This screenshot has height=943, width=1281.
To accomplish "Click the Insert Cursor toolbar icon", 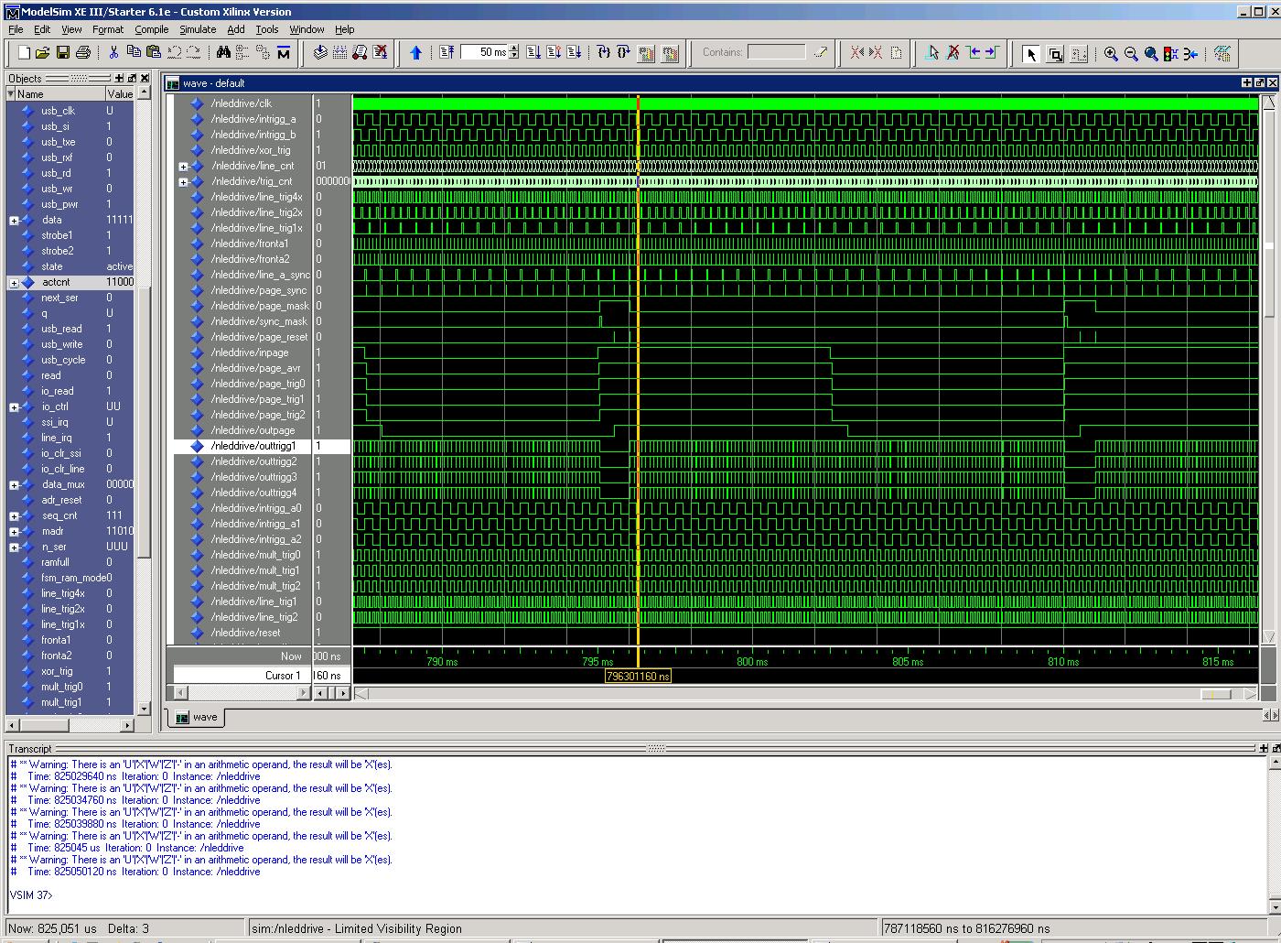I will [931, 53].
